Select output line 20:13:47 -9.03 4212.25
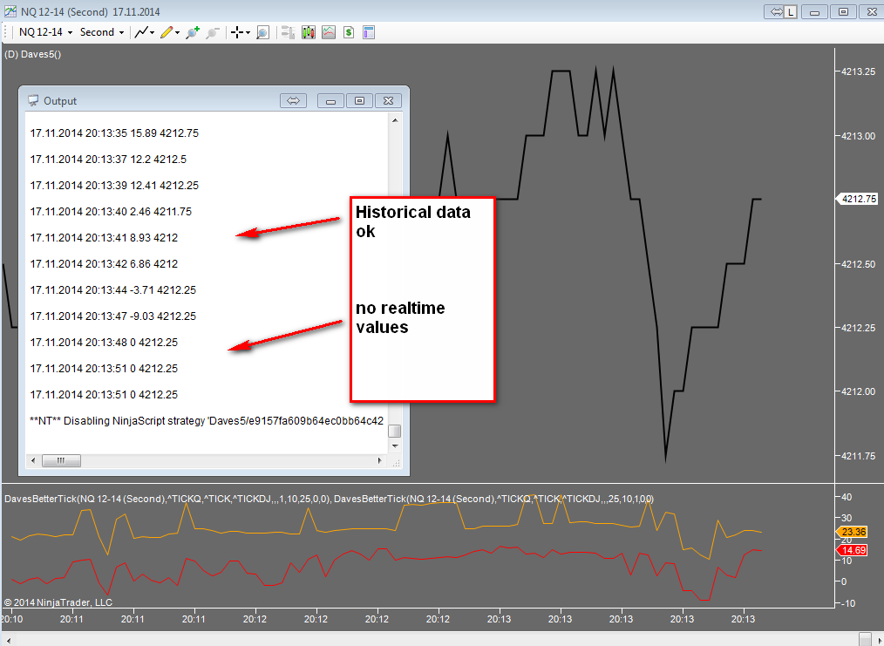Image resolution: width=884 pixels, height=646 pixels. click(113, 316)
